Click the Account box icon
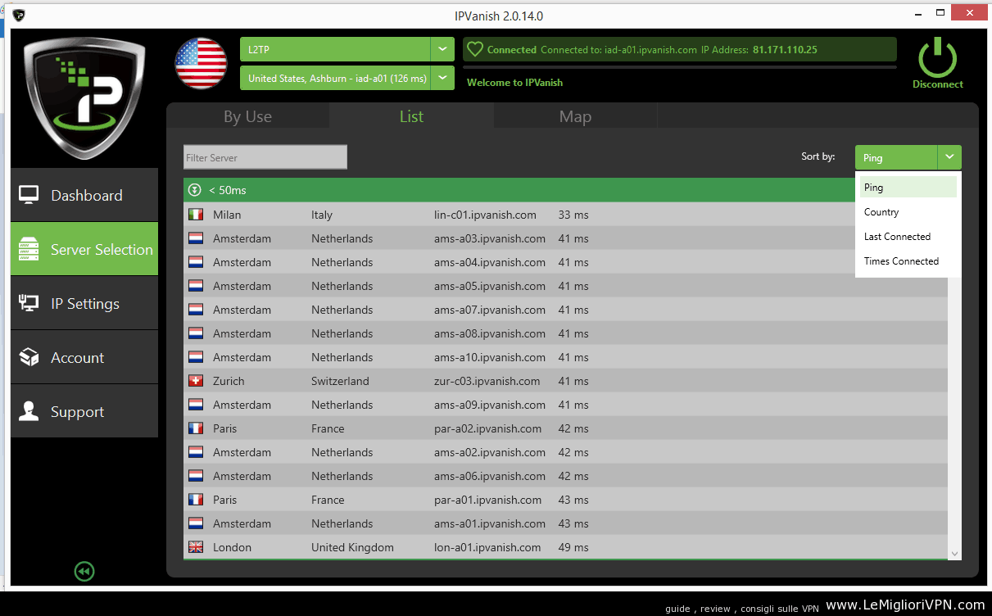This screenshot has height=616, width=992. pos(29,357)
